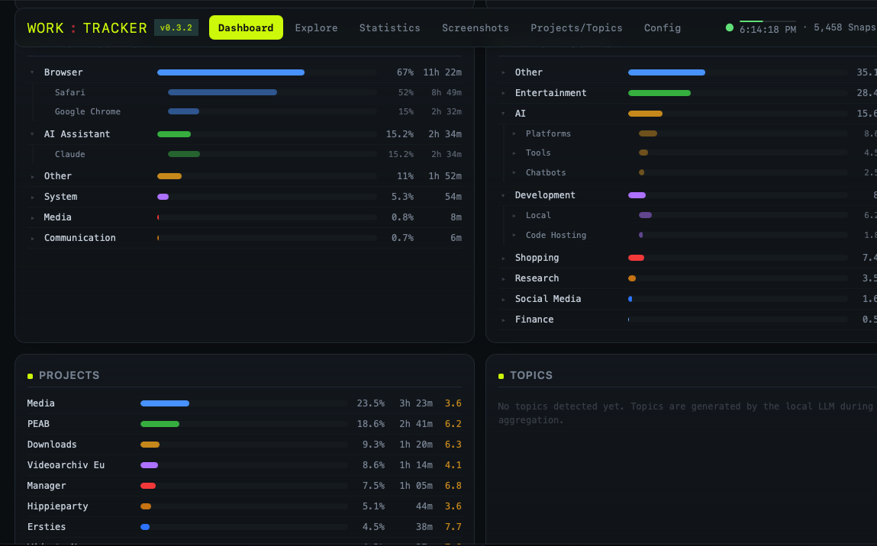The height and width of the screenshot is (546, 877).
Task: Expand the Other apps category
Action: [x=33, y=177]
